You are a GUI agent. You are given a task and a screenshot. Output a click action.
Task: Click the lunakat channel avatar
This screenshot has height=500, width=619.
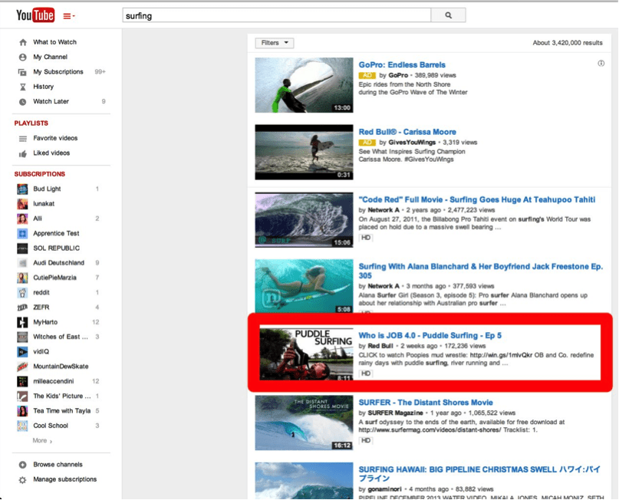22,204
